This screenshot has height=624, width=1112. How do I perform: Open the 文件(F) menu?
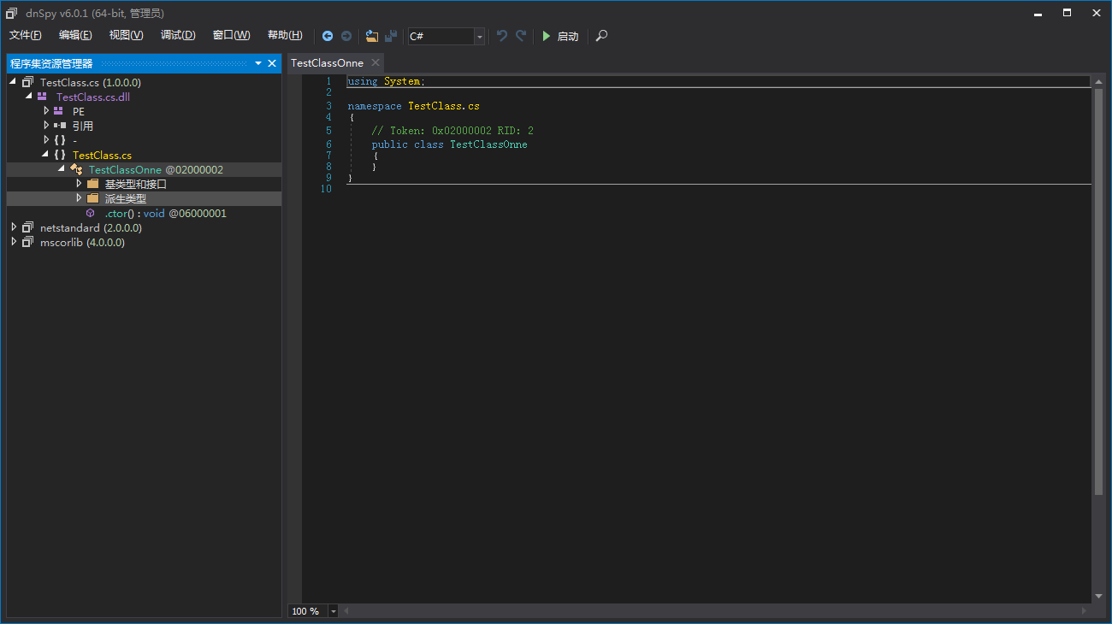click(26, 36)
